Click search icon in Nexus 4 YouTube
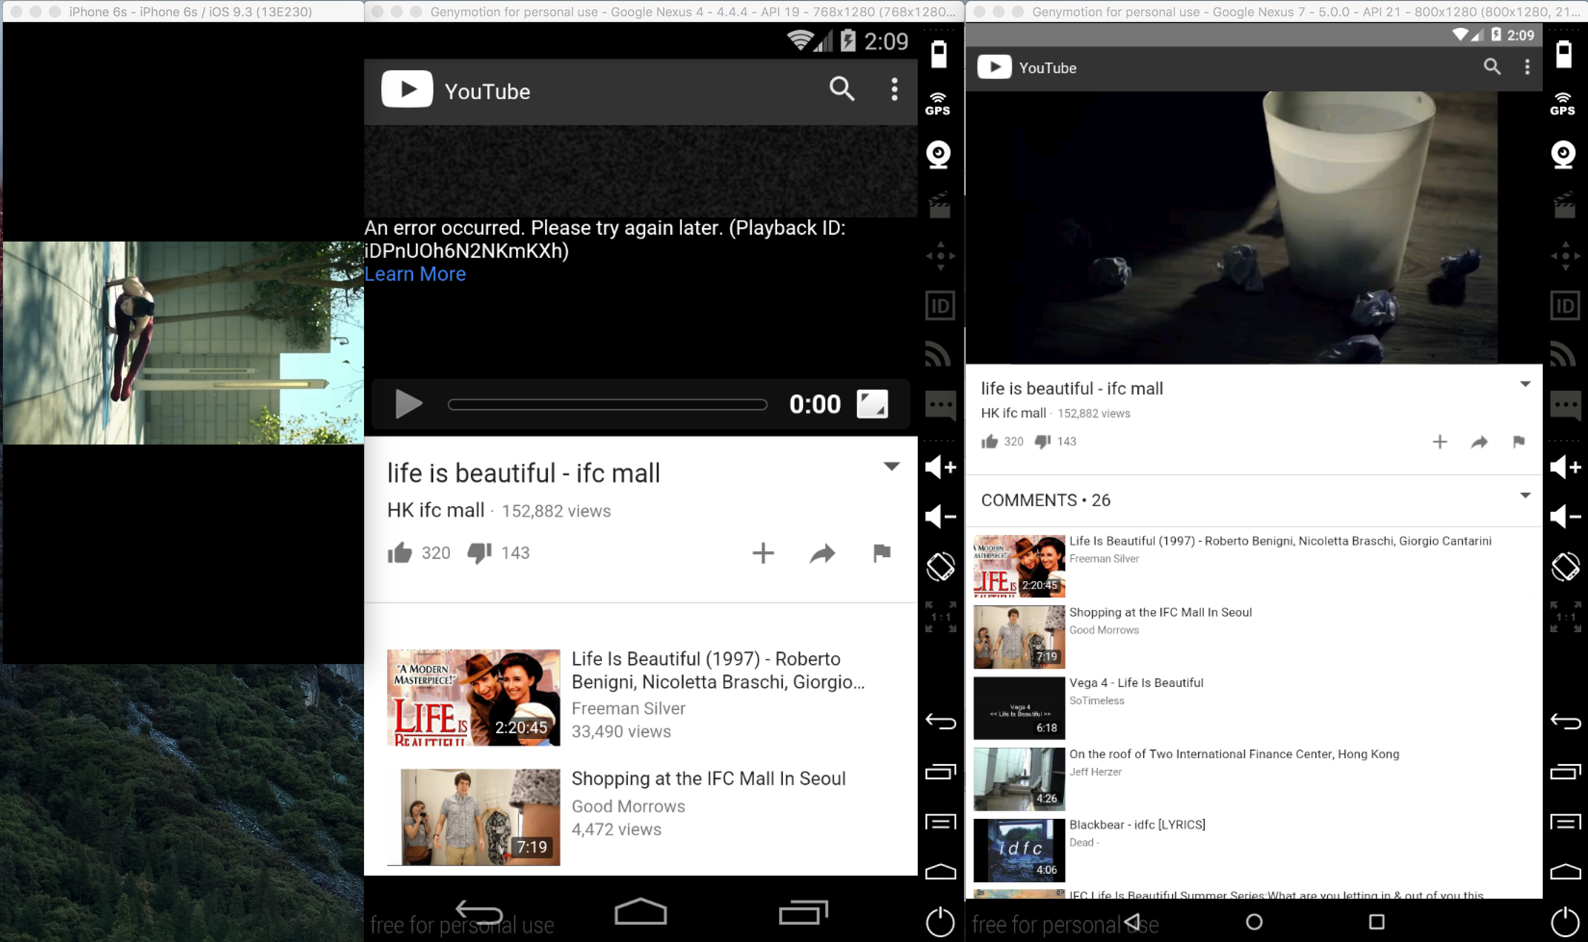This screenshot has width=1588, height=942. tap(842, 89)
